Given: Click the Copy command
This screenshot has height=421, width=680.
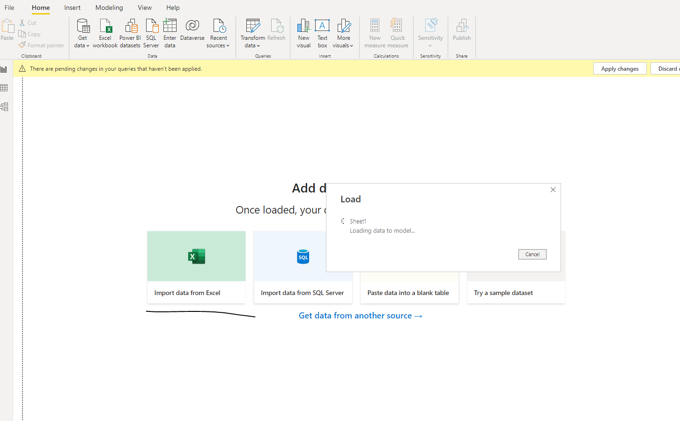Looking at the screenshot, I should tap(30, 34).
